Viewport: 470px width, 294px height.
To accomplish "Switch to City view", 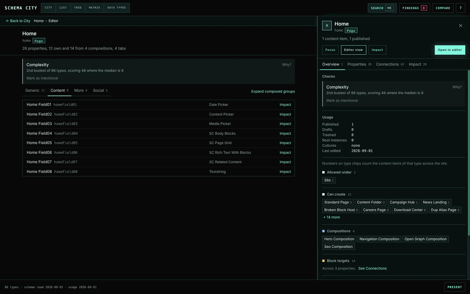I will [48, 8].
